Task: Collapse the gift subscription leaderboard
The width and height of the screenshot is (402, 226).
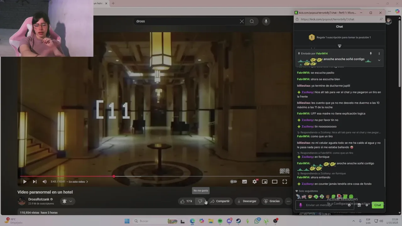Action: coord(340,46)
